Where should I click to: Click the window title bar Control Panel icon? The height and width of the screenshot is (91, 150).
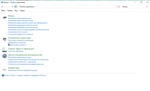2,2
